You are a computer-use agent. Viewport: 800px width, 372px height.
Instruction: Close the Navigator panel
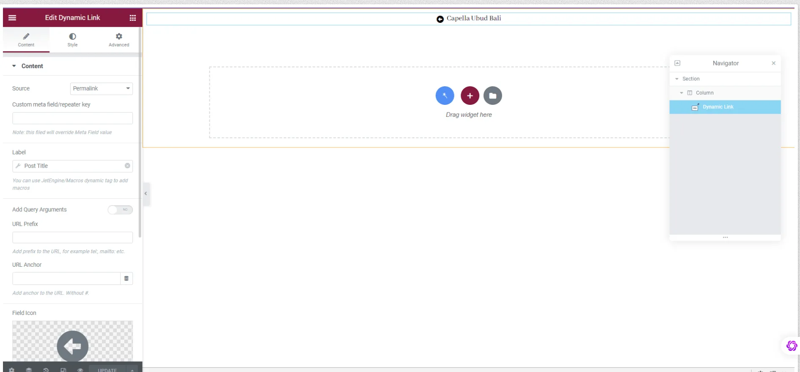pos(773,63)
